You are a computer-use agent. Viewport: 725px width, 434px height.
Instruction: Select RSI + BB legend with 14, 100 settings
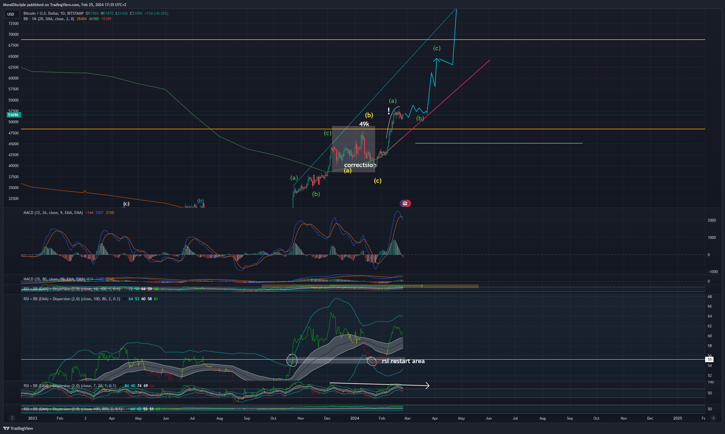pos(72,289)
